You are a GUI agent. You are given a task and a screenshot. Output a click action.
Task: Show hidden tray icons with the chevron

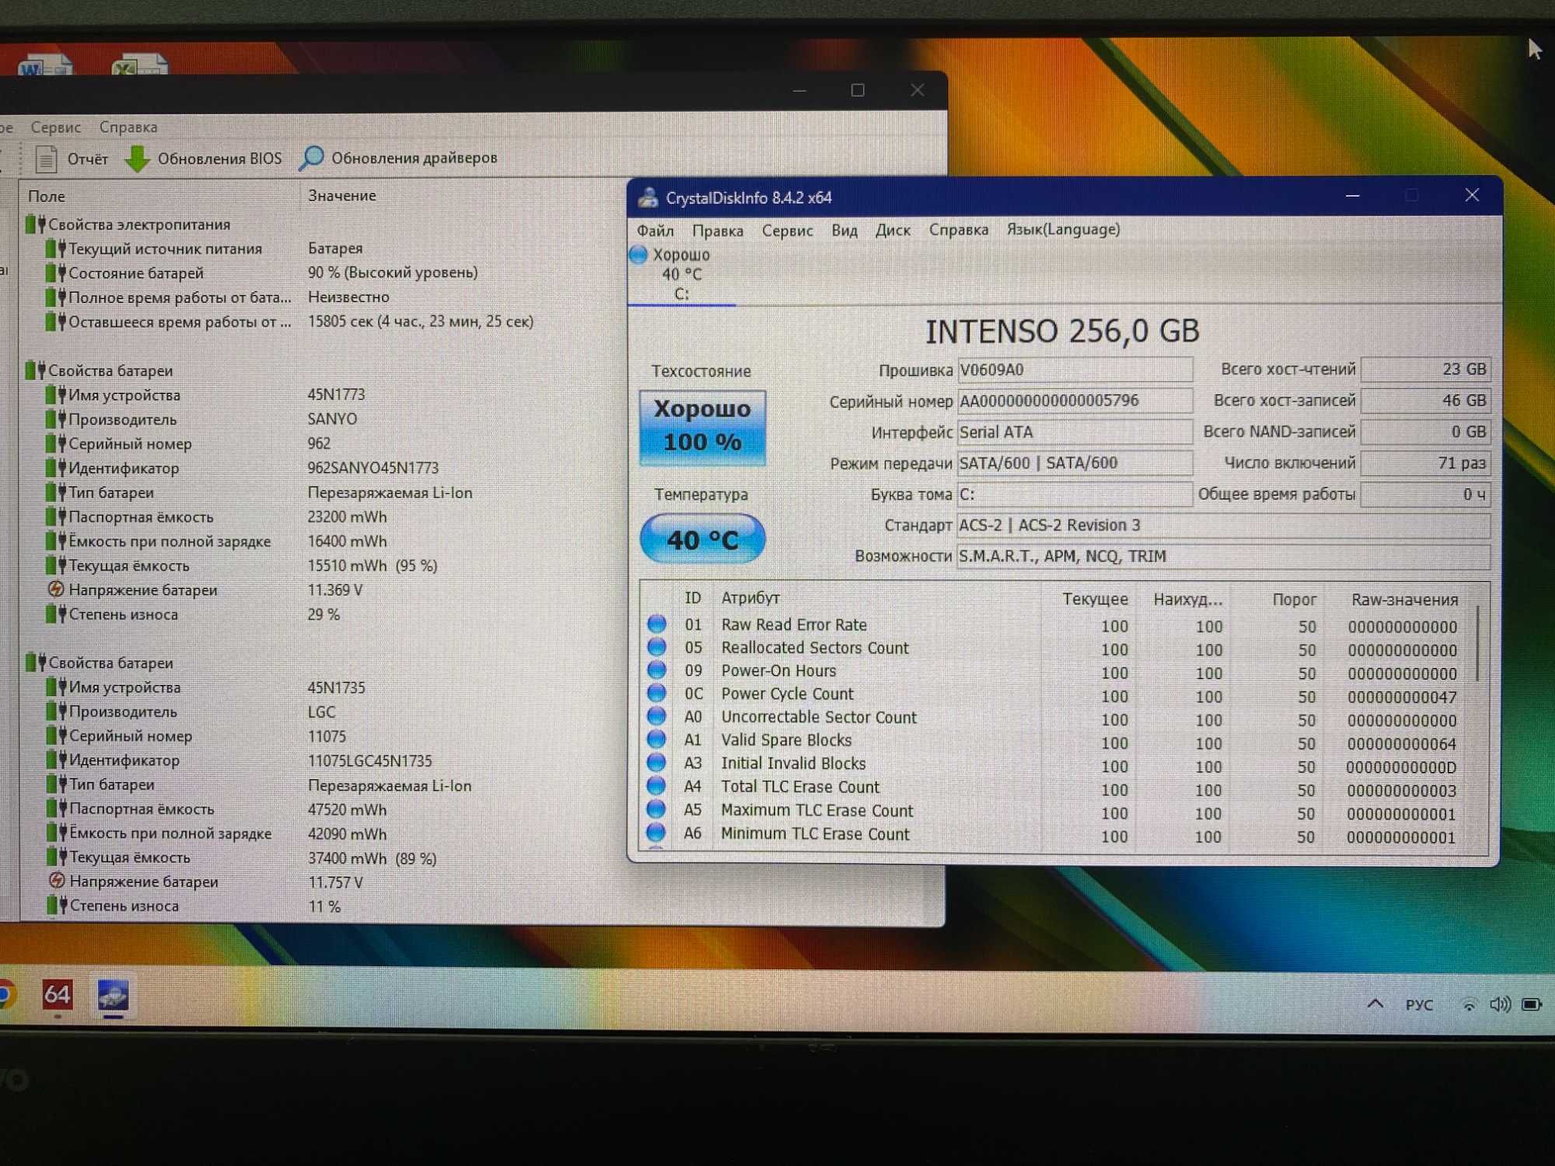tap(1375, 1004)
